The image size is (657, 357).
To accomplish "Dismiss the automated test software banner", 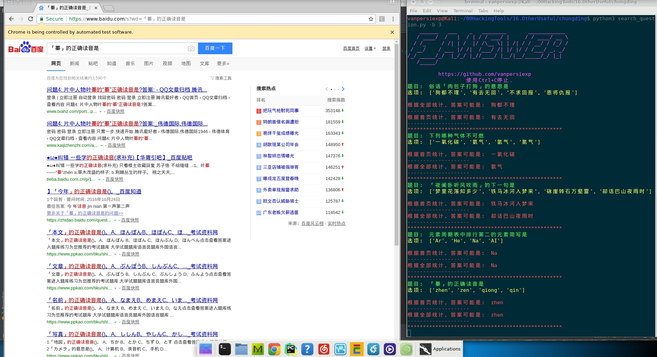I will (x=392, y=32).
